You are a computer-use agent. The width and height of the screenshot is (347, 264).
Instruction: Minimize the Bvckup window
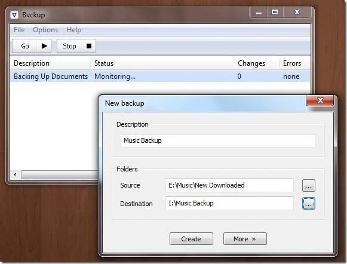258,13
